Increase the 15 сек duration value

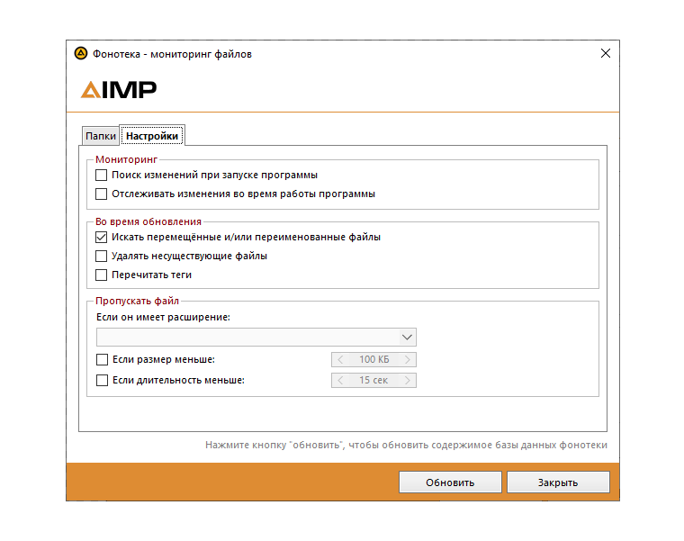(408, 380)
